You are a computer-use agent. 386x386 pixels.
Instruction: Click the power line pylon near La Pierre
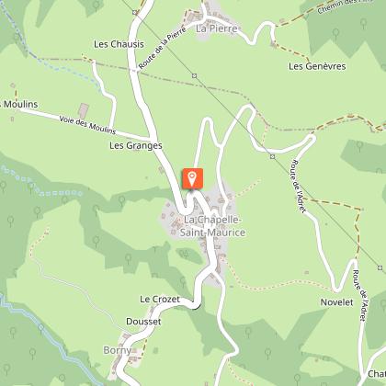(194, 75)
